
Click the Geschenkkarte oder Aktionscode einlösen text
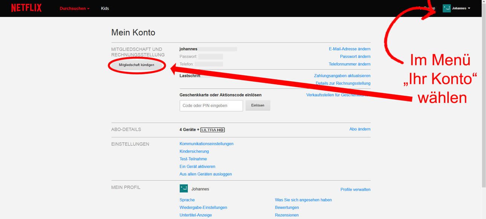tap(220, 95)
